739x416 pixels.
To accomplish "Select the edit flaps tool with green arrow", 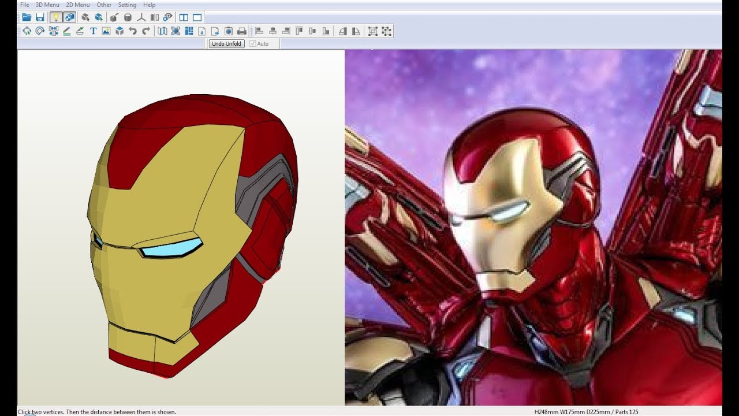I will tap(80, 31).
